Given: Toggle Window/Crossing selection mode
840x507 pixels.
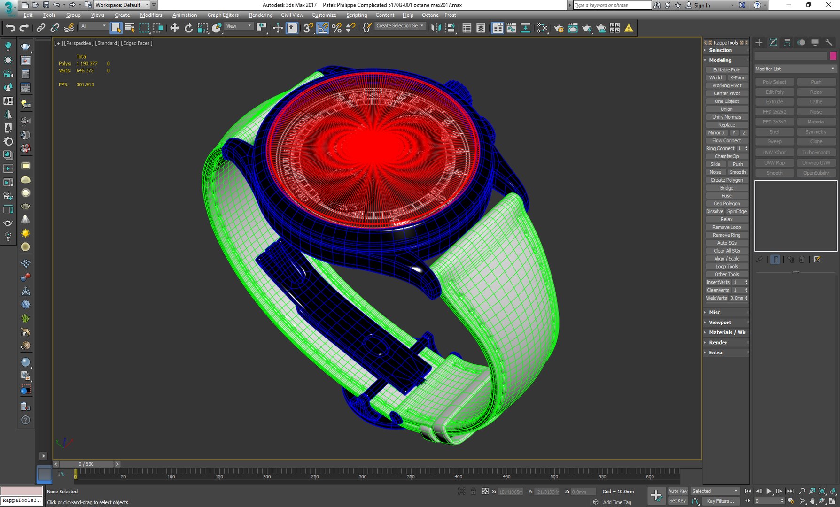Looking at the screenshot, I should [x=158, y=28].
